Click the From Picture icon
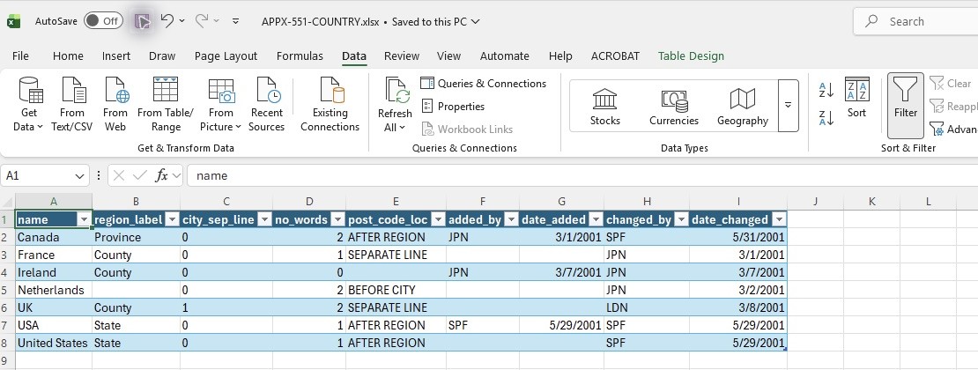The height and width of the screenshot is (370, 978). 221,91
